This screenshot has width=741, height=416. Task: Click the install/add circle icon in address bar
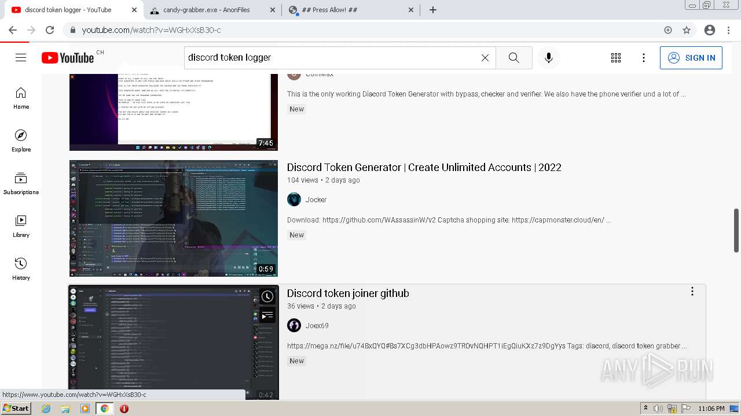[x=668, y=30]
